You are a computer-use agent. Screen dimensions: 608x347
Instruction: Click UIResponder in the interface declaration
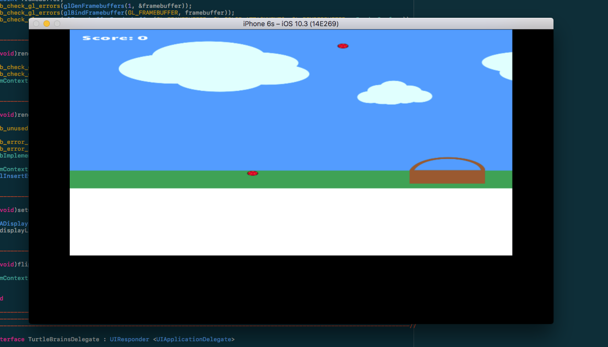[129, 339]
